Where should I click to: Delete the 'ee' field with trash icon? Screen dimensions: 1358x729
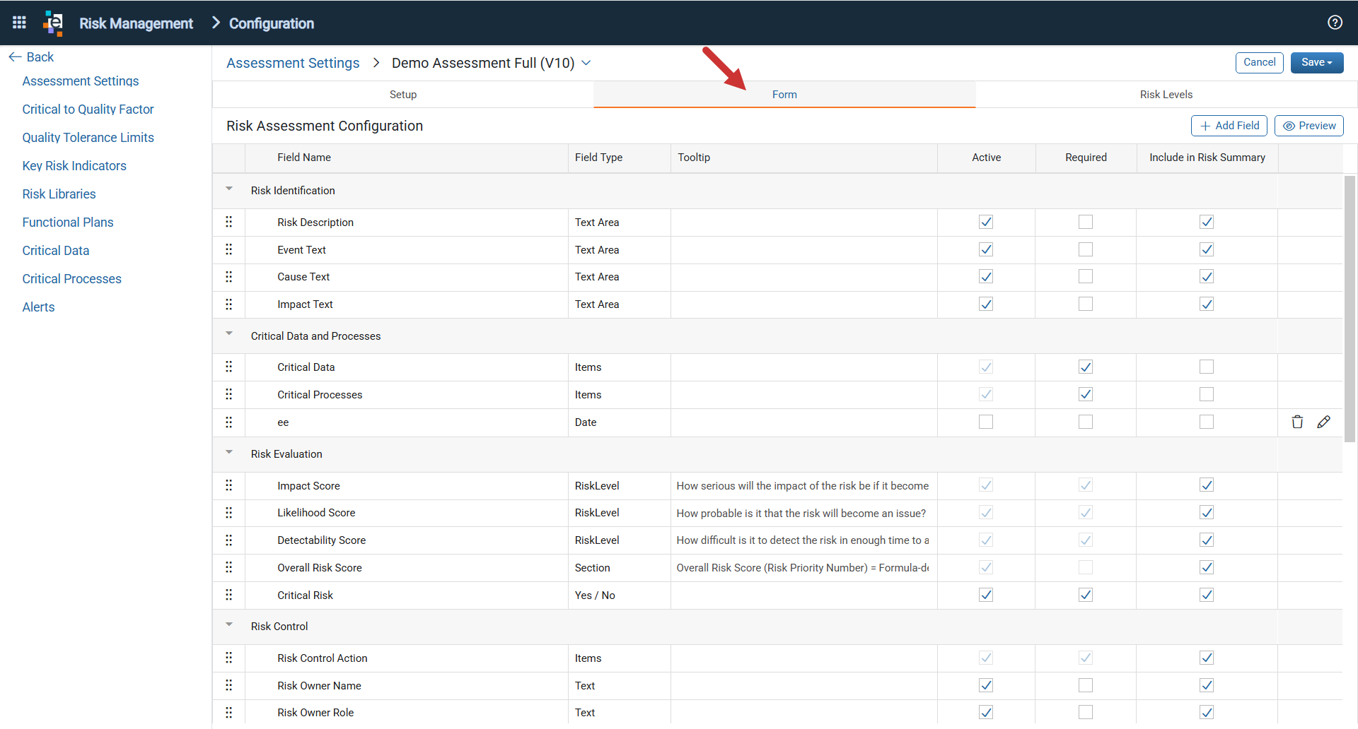pos(1297,422)
